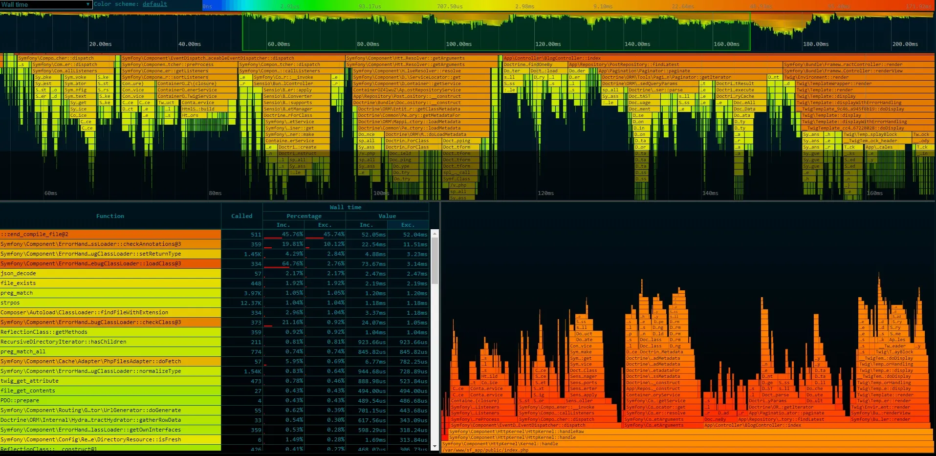
Task: Click the 45.76% inclusive percentage cell
Action: [283, 234]
